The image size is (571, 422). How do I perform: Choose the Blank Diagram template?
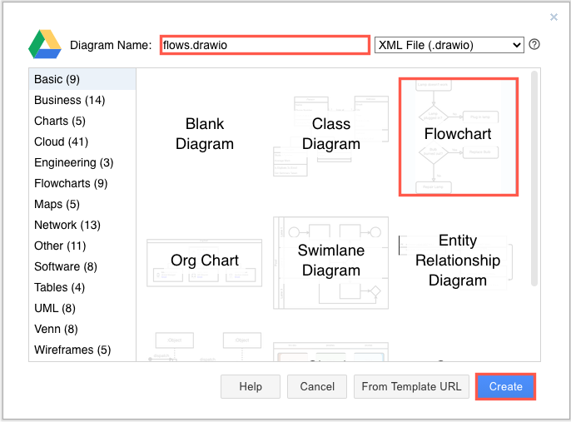click(204, 134)
